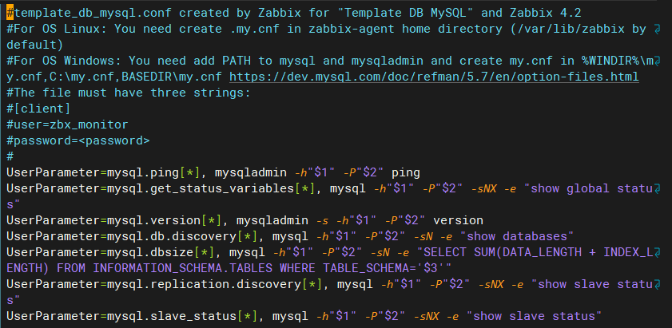
Task: Click "TABLE_SCHEMA='$3'" in the query
Action: tap(384, 269)
